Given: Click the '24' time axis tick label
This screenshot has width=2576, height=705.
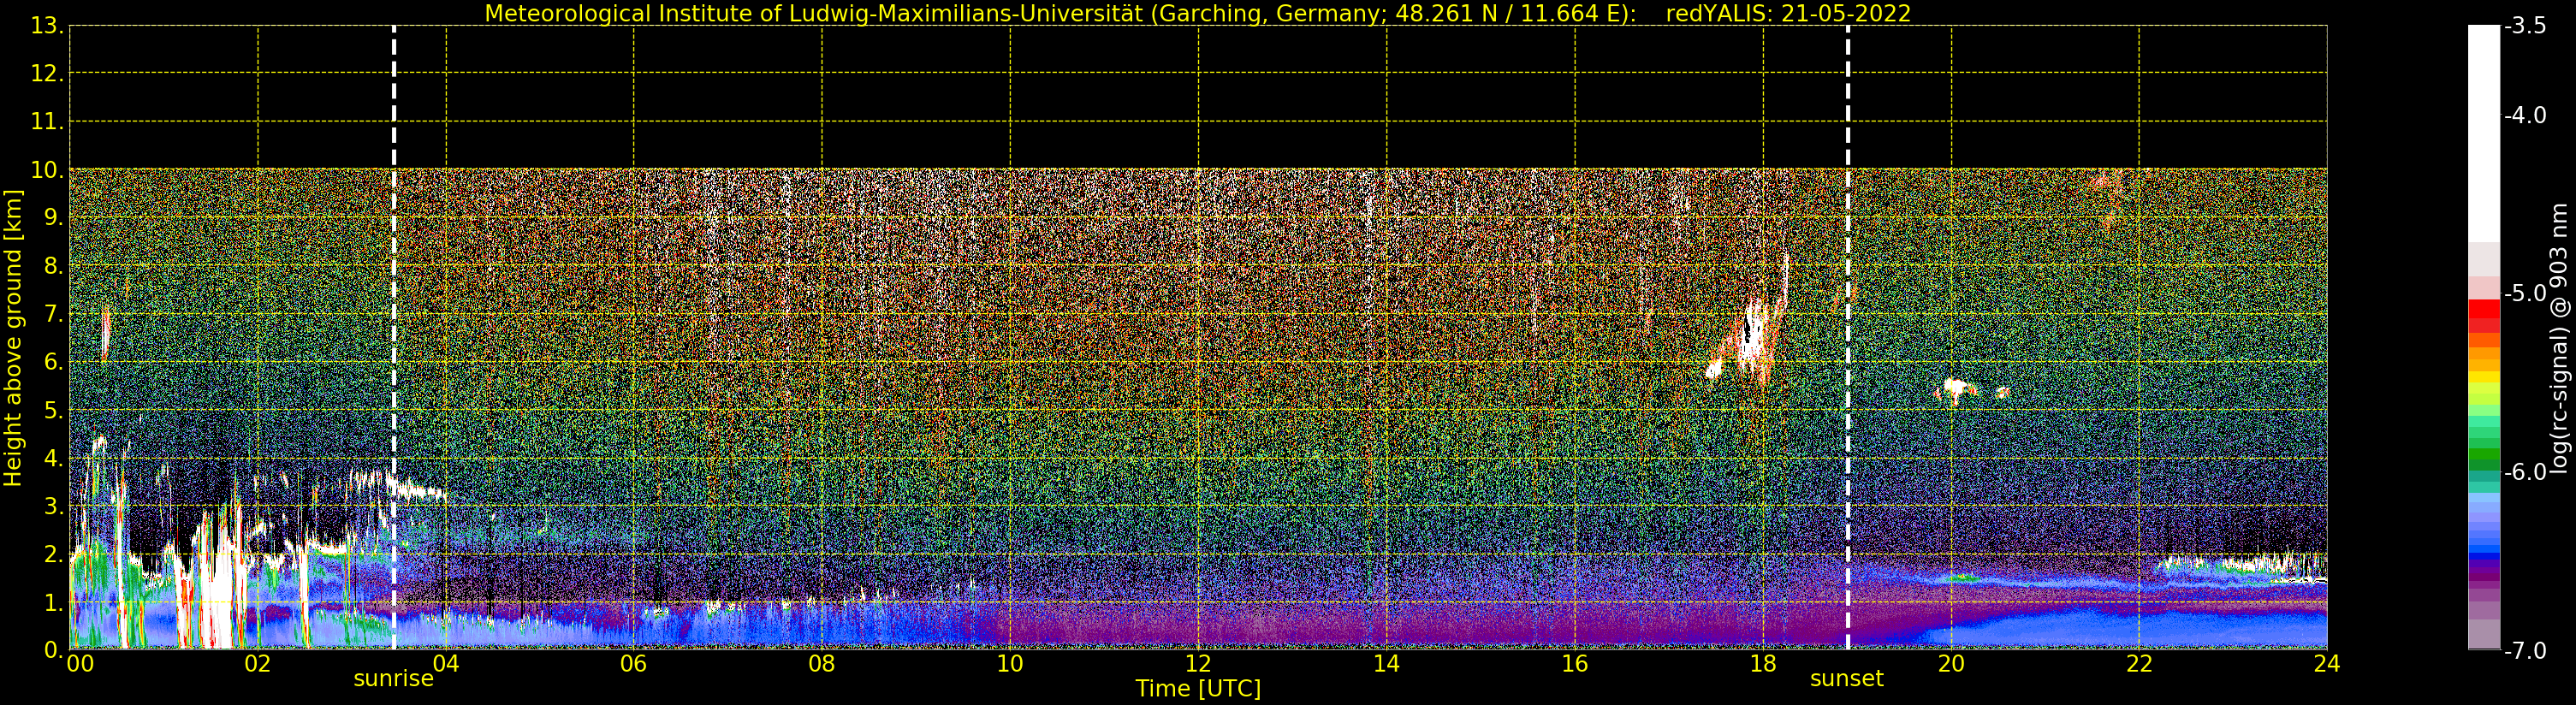Looking at the screenshot, I should point(2327,664).
